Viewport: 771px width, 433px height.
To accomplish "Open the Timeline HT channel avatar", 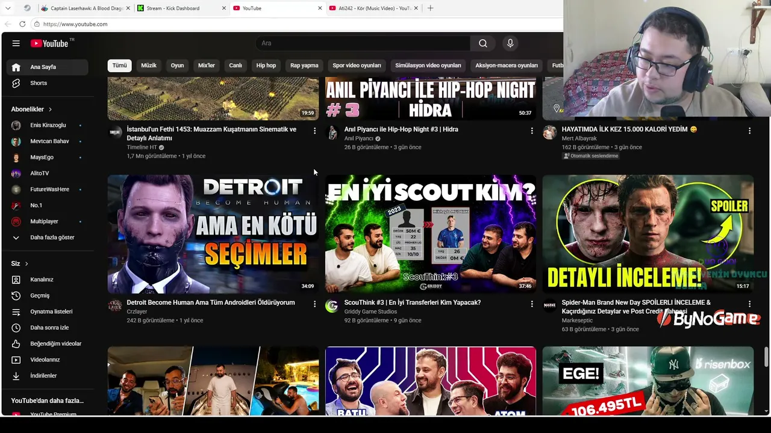I will [x=114, y=132].
